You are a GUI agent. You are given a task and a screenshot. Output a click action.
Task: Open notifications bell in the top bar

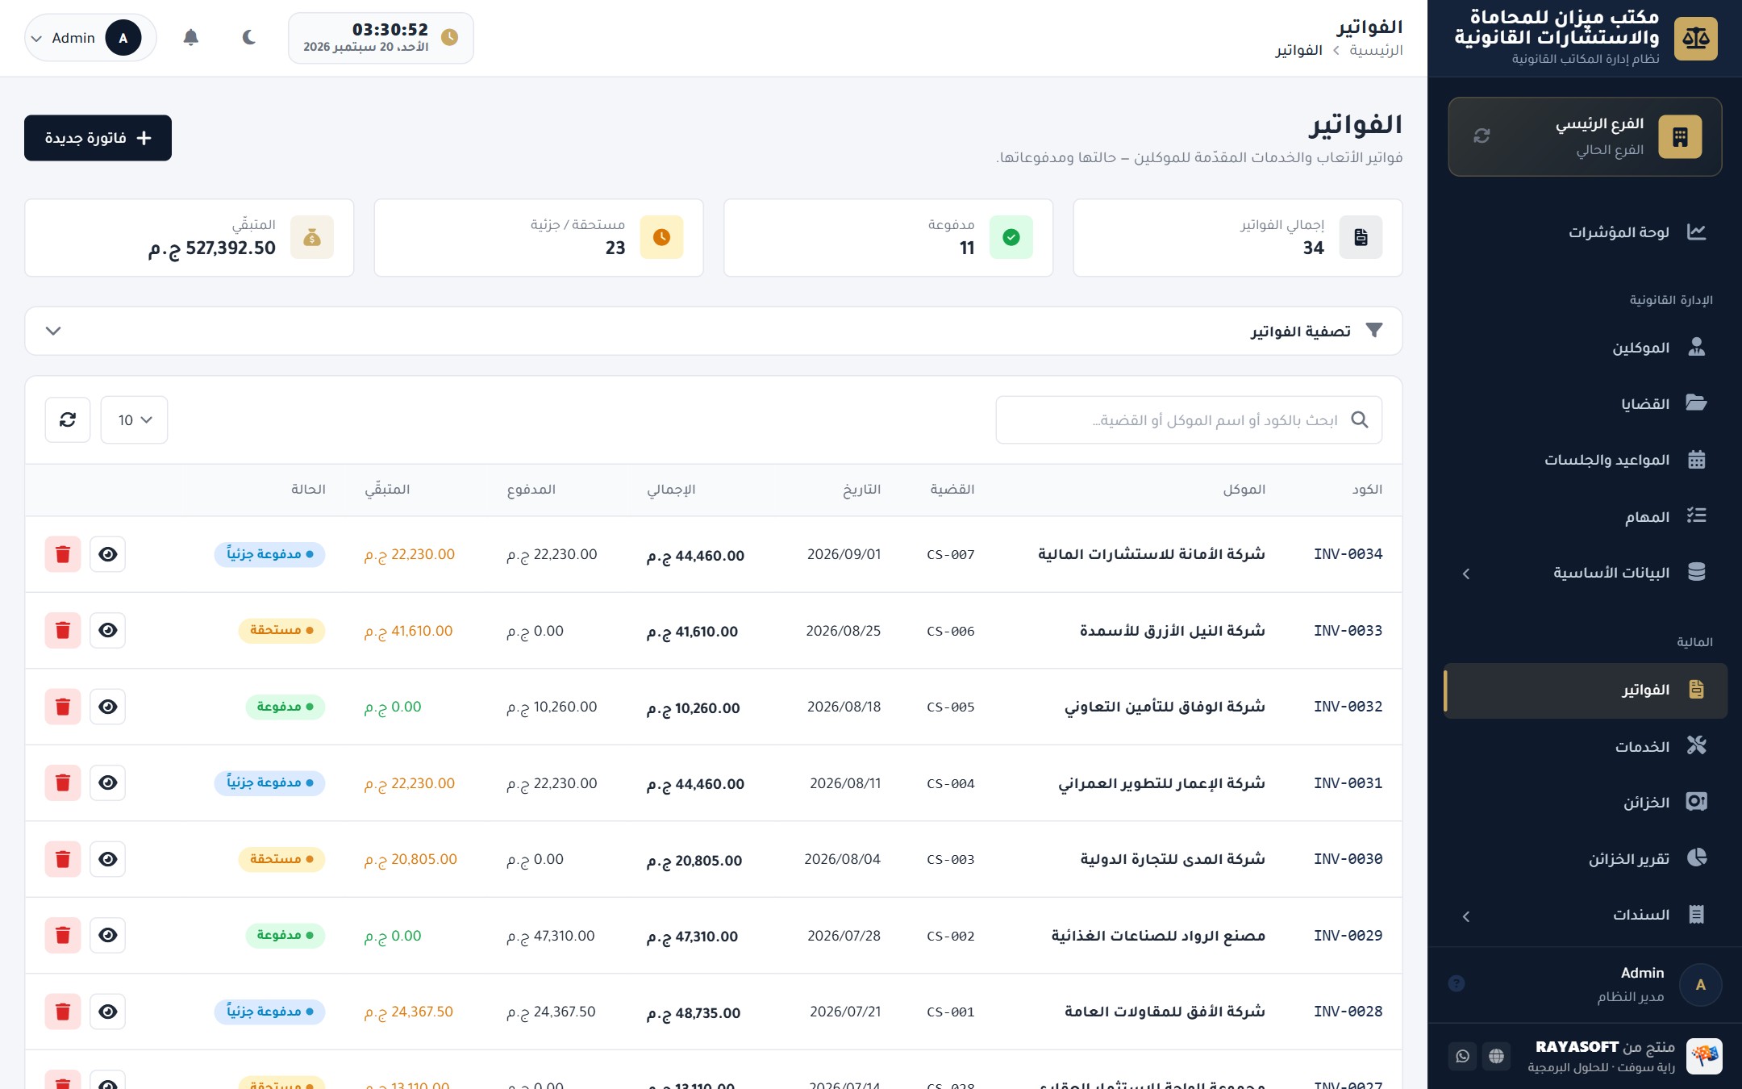click(x=190, y=38)
